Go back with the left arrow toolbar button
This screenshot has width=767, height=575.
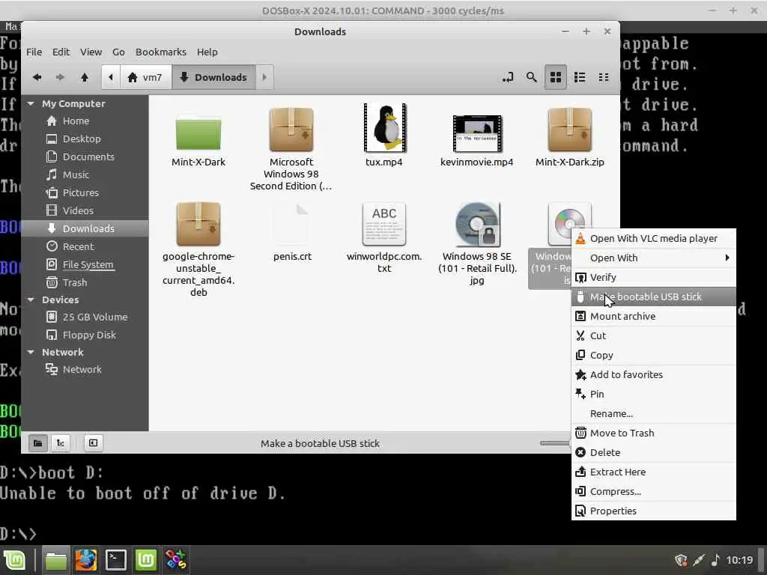pyautogui.click(x=37, y=77)
